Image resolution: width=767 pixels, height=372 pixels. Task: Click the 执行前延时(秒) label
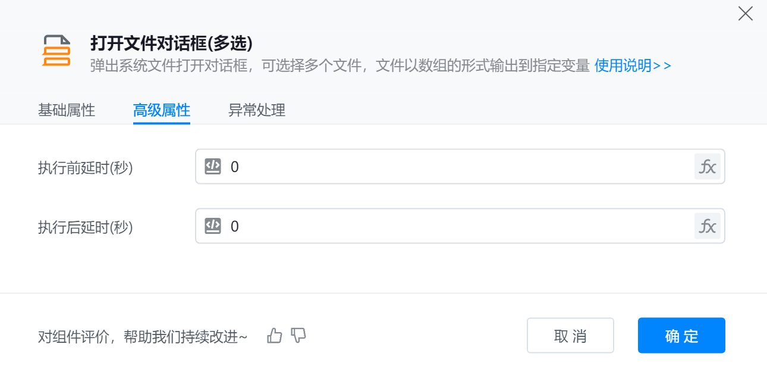(x=86, y=168)
